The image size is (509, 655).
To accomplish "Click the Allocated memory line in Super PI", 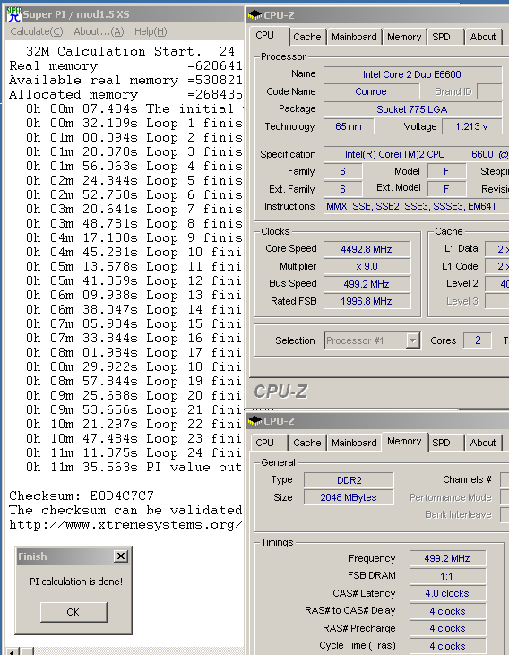I will [x=125, y=94].
